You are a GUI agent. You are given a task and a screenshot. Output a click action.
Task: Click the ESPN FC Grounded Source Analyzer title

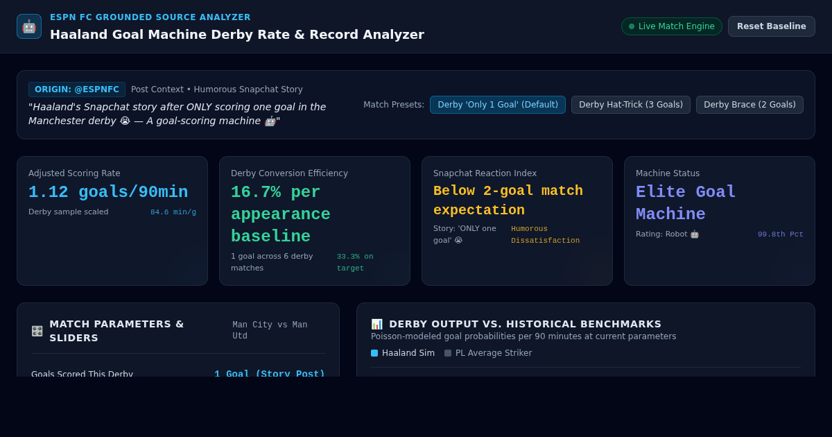pyautogui.click(x=150, y=17)
